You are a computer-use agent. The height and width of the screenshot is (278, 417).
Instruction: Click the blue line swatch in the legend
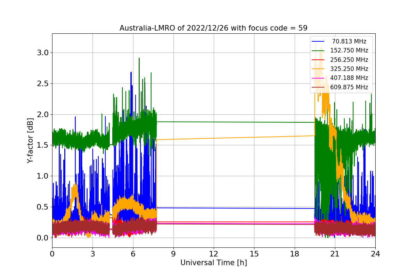tap(318, 42)
